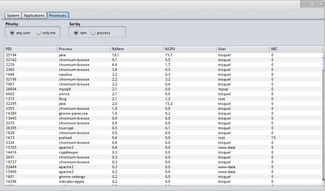Filter processes by 'only me'
Screen dimensions: 325x191
coord(38,33)
